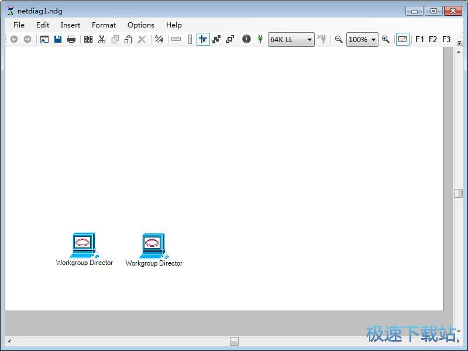Click the left Workgroup Director label
The height and width of the screenshot is (351, 468).
[84, 263]
